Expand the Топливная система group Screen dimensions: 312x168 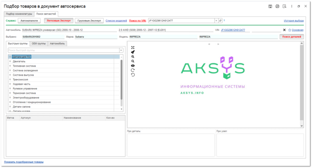[x=10, y=66]
